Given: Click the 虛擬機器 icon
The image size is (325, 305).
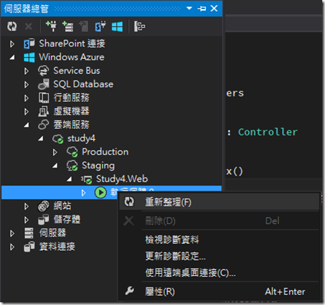Looking at the screenshot, I should 44,111.
